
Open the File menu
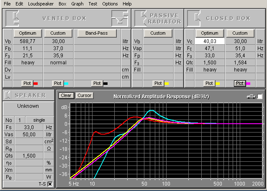click(7, 4)
